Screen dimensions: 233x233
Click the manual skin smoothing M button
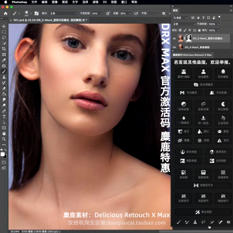(189, 93)
